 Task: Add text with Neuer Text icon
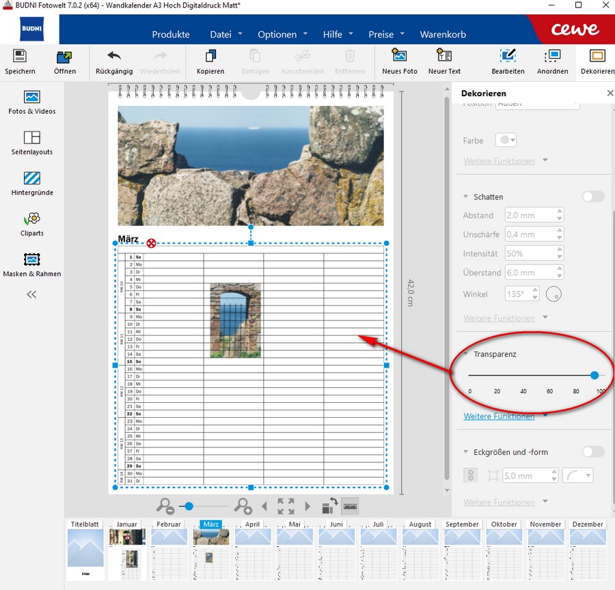(x=444, y=56)
